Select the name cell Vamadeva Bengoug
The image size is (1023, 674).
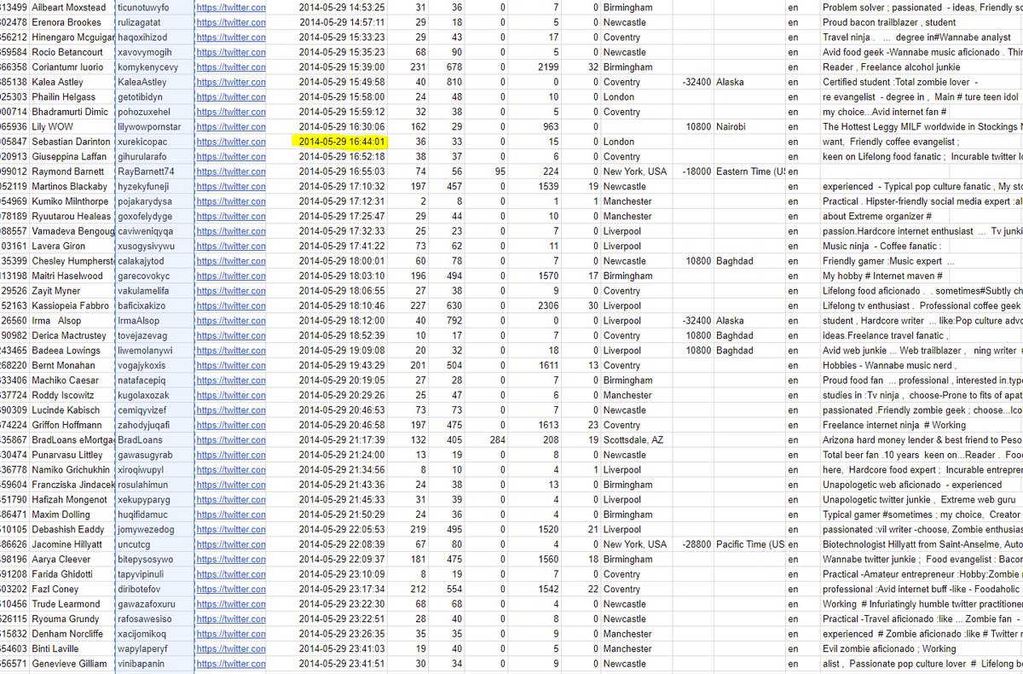point(72,231)
